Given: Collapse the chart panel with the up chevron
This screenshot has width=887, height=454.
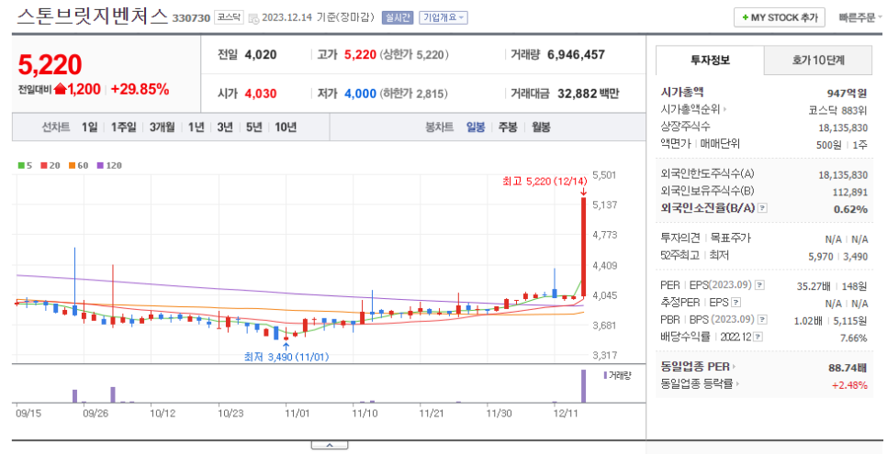Looking at the screenshot, I should pyautogui.click(x=330, y=446).
